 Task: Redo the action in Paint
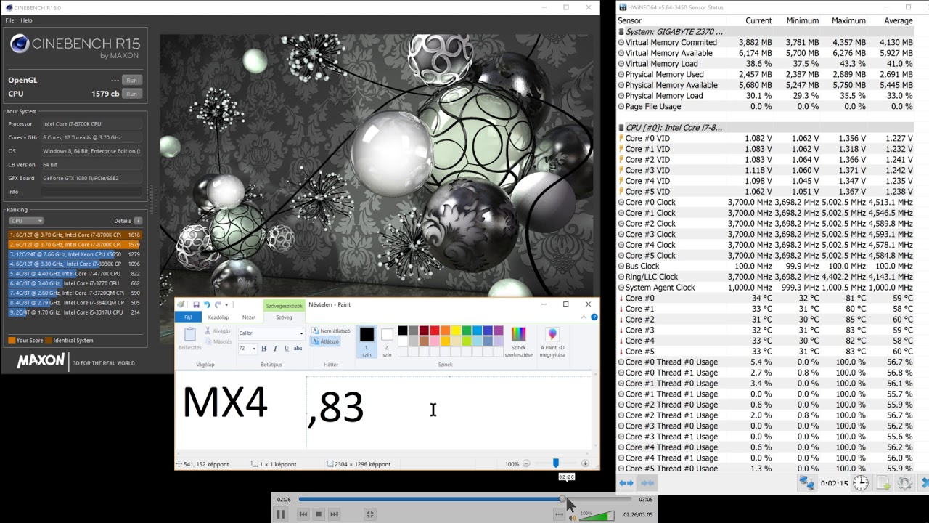pyautogui.click(x=217, y=305)
